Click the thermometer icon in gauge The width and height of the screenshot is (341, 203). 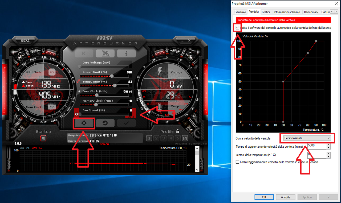(x=159, y=107)
